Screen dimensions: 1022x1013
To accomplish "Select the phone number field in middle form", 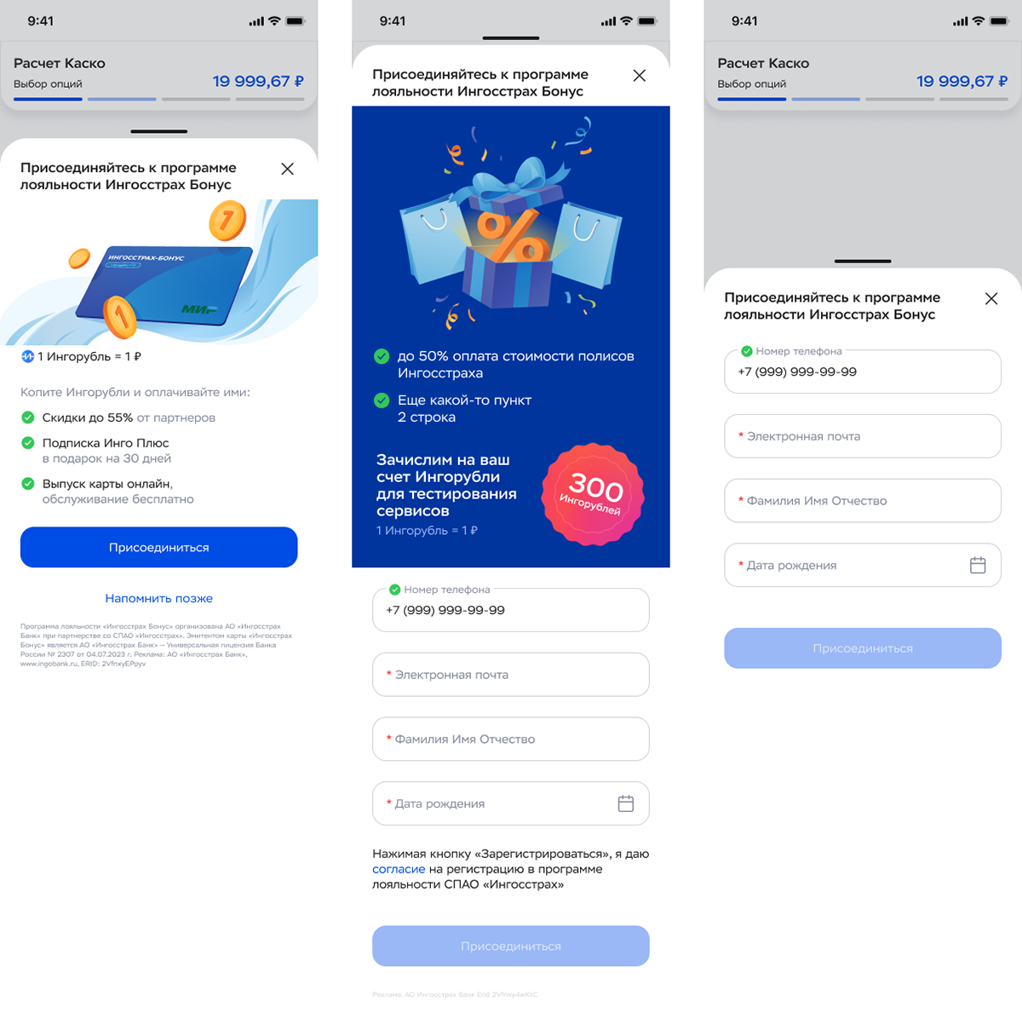I will click(x=511, y=610).
